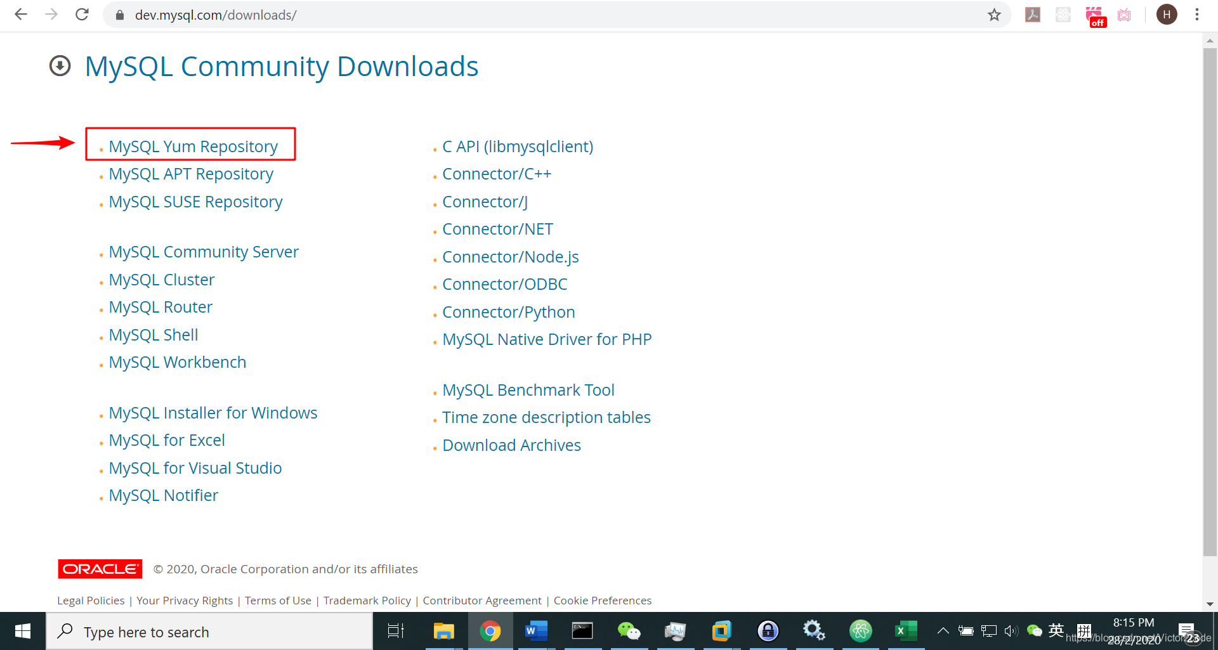
Task: Open WeChat from the taskbar
Action: coord(629,631)
